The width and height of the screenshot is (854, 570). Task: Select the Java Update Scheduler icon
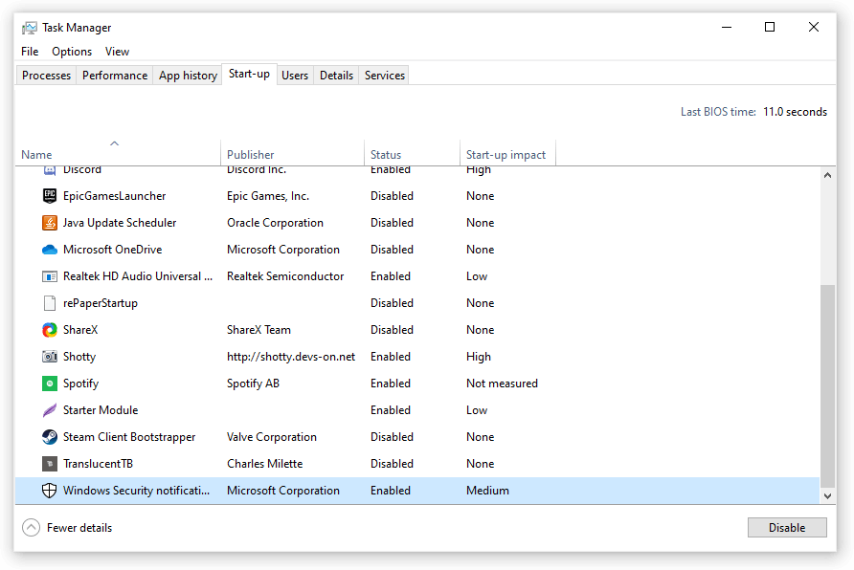[50, 223]
